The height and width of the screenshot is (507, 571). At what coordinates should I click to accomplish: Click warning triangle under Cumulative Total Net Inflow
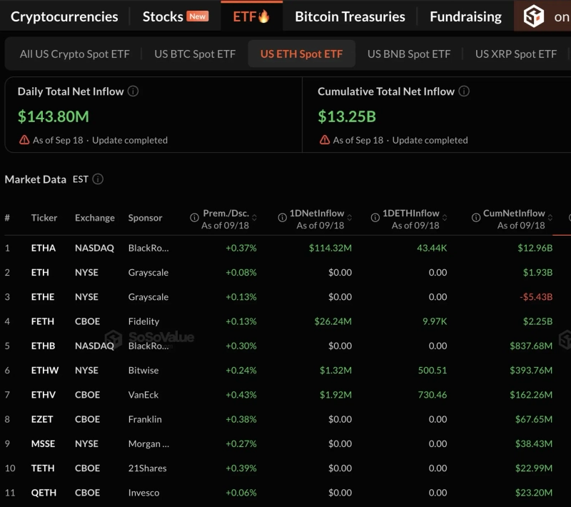[325, 140]
